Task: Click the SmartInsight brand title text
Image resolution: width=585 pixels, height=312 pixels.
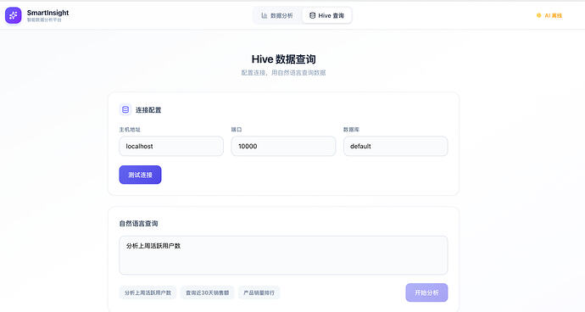Action: (x=47, y=13)
